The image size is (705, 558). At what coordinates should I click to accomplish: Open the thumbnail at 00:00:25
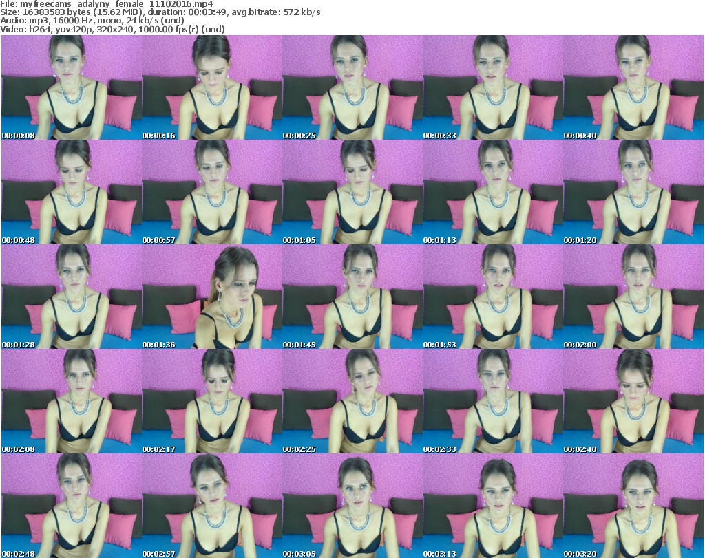(352, 88)
